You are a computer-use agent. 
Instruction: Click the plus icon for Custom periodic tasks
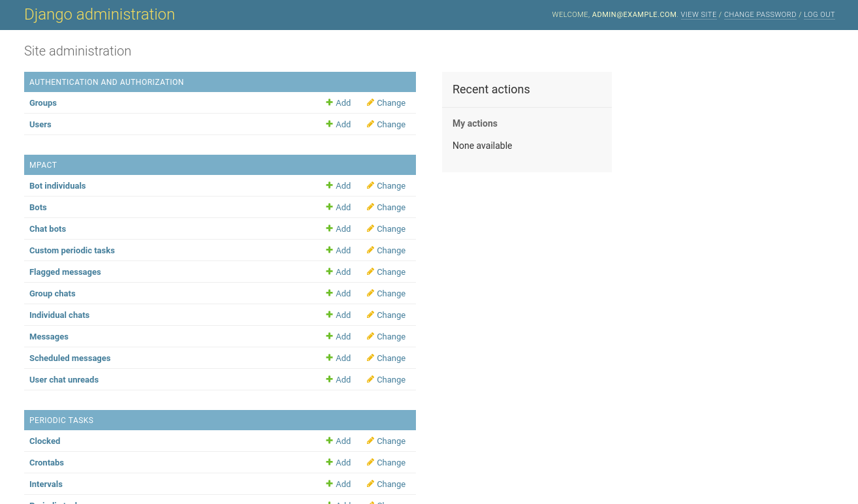click(330, 250)
